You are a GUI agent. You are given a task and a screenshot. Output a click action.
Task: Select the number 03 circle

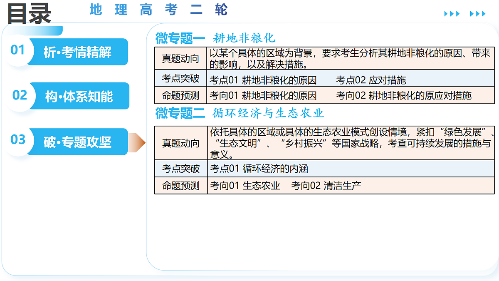[x=18, y=139]
